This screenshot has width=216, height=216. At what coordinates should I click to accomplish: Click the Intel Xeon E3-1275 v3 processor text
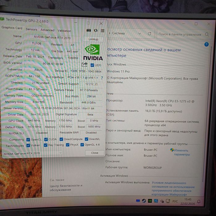[x=170, y=103]
